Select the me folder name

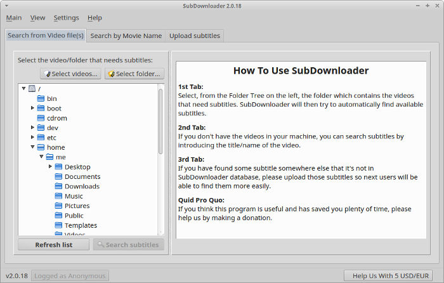[x=61, y=157]
